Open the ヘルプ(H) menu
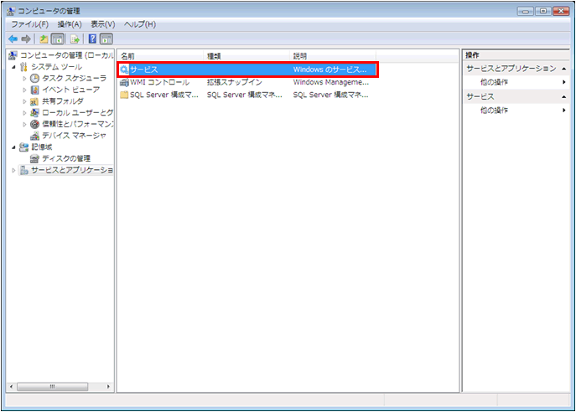The height and width of the screenshot is (412, 576). [x=139, y=24]
